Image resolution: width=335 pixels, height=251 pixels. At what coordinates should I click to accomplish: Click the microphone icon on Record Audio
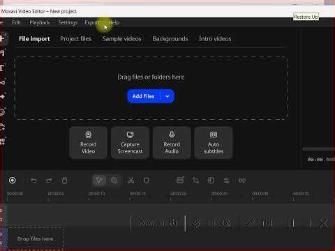point(172,135)
